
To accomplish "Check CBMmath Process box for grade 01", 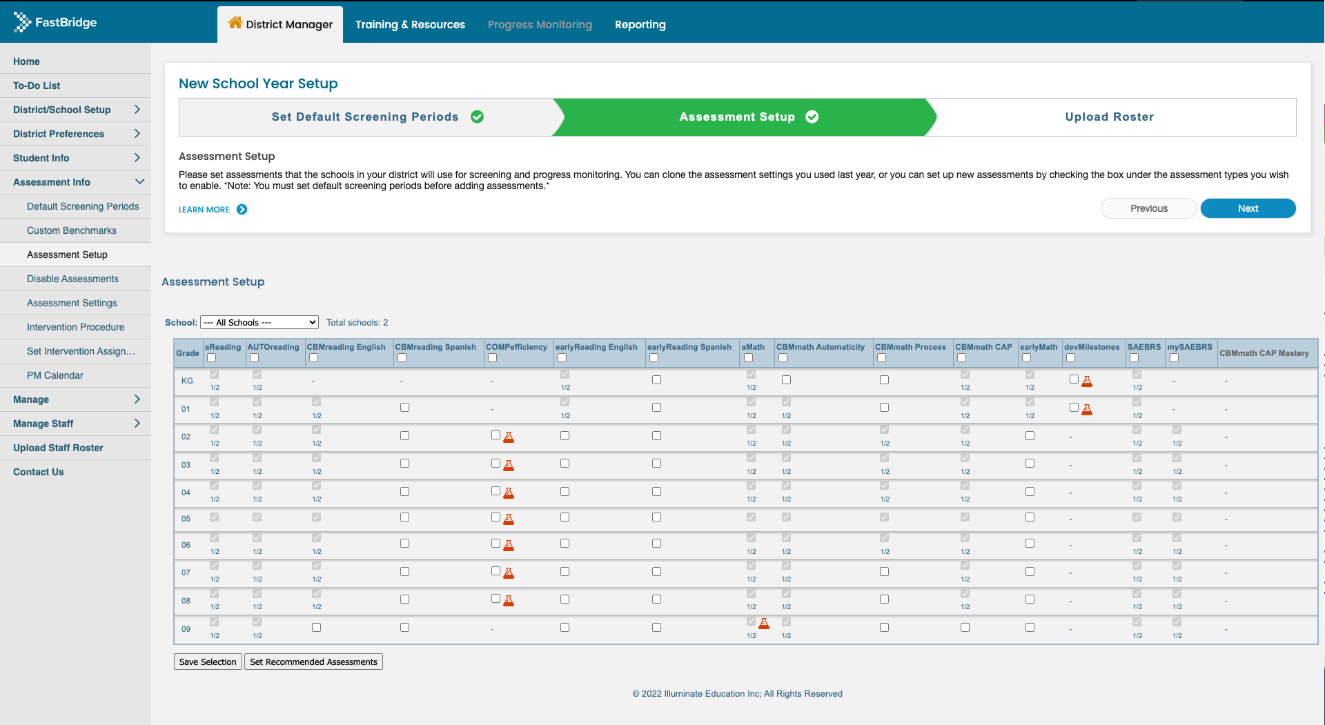I will coord(884,408).
